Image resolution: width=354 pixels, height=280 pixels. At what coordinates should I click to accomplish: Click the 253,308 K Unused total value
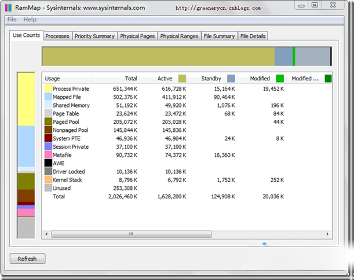click(125, 188)
